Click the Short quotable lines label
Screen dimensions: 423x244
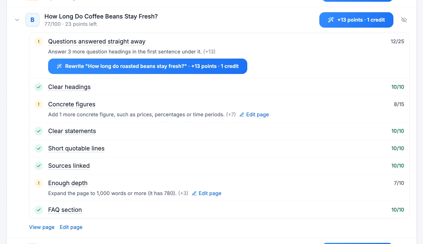pos(76,148)
